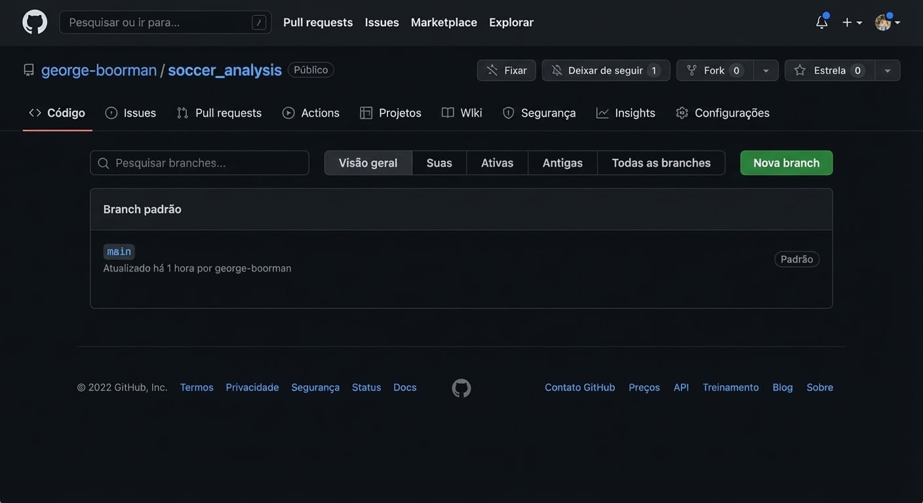923x503 pixels.
Task: Open Contato GitHub footer link
Action: point(580,388)
